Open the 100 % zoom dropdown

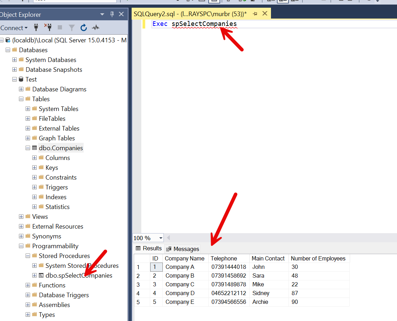[161, 238]
